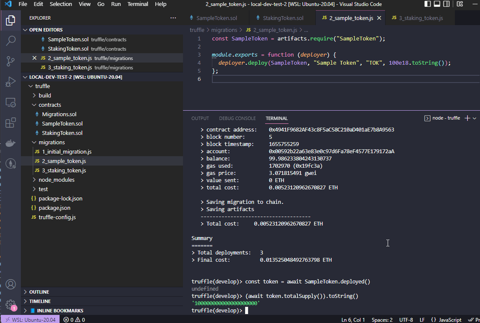Open Customize Layout icon
Viewport: 480px width, 323px height.
point(460,4)
